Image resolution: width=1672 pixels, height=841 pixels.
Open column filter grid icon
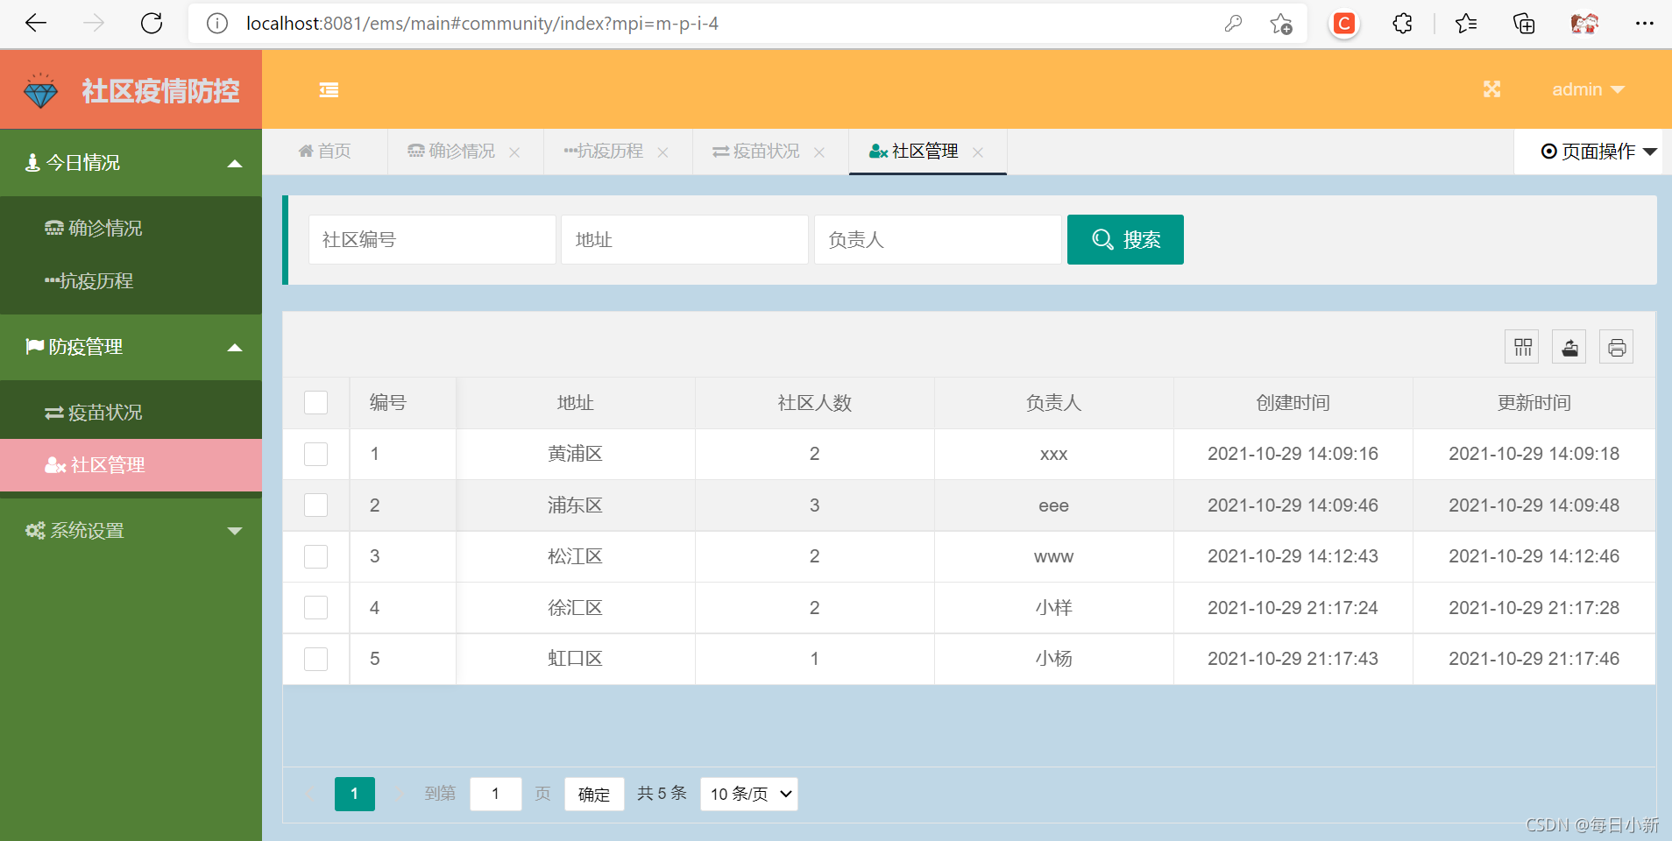coord(1522,347)
